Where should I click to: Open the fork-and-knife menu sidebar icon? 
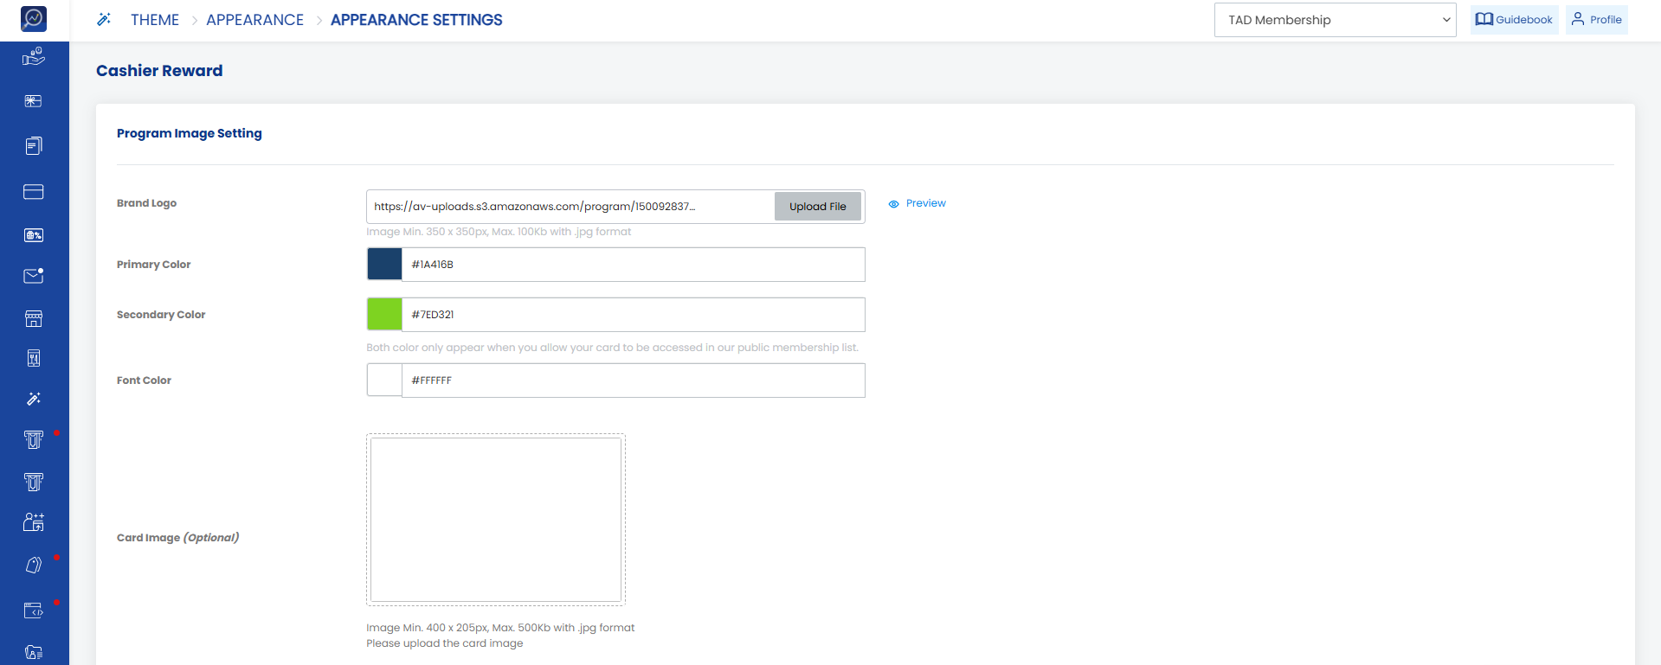pos(34,358)
